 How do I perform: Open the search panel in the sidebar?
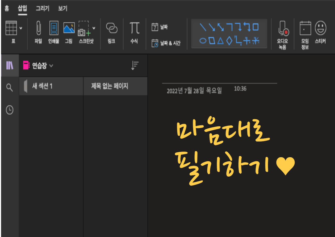pos(10,88)
